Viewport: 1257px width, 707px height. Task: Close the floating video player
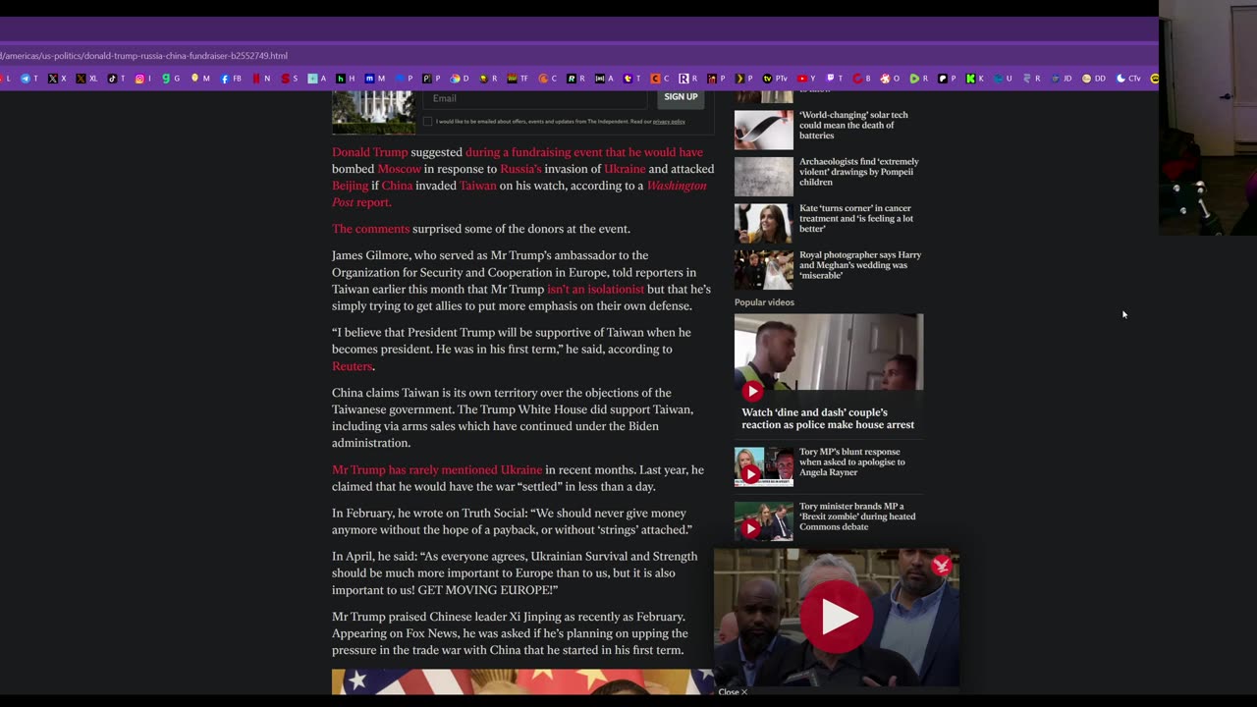(x=733, y=692)
